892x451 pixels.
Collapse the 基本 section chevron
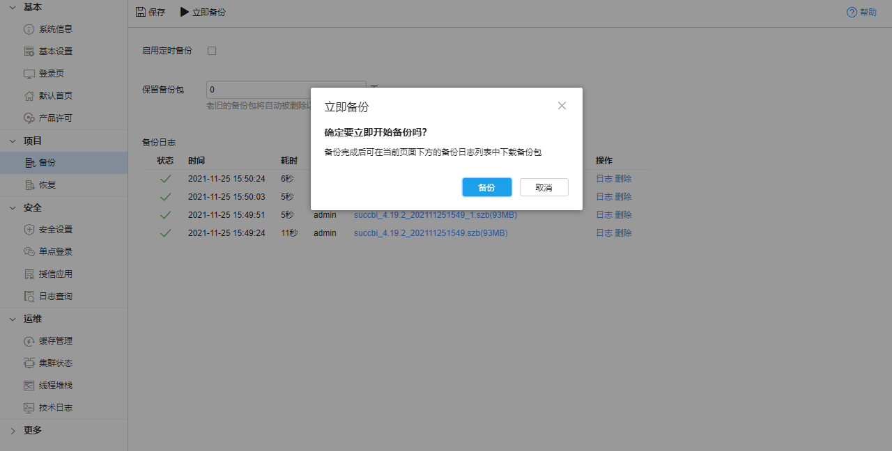[13, 7]
